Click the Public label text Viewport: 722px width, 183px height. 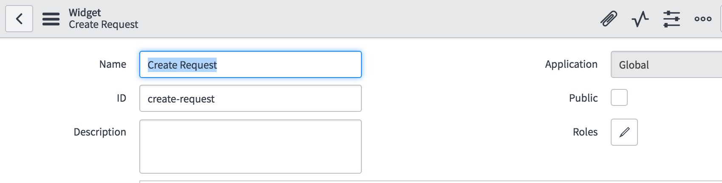click(583, 98)
